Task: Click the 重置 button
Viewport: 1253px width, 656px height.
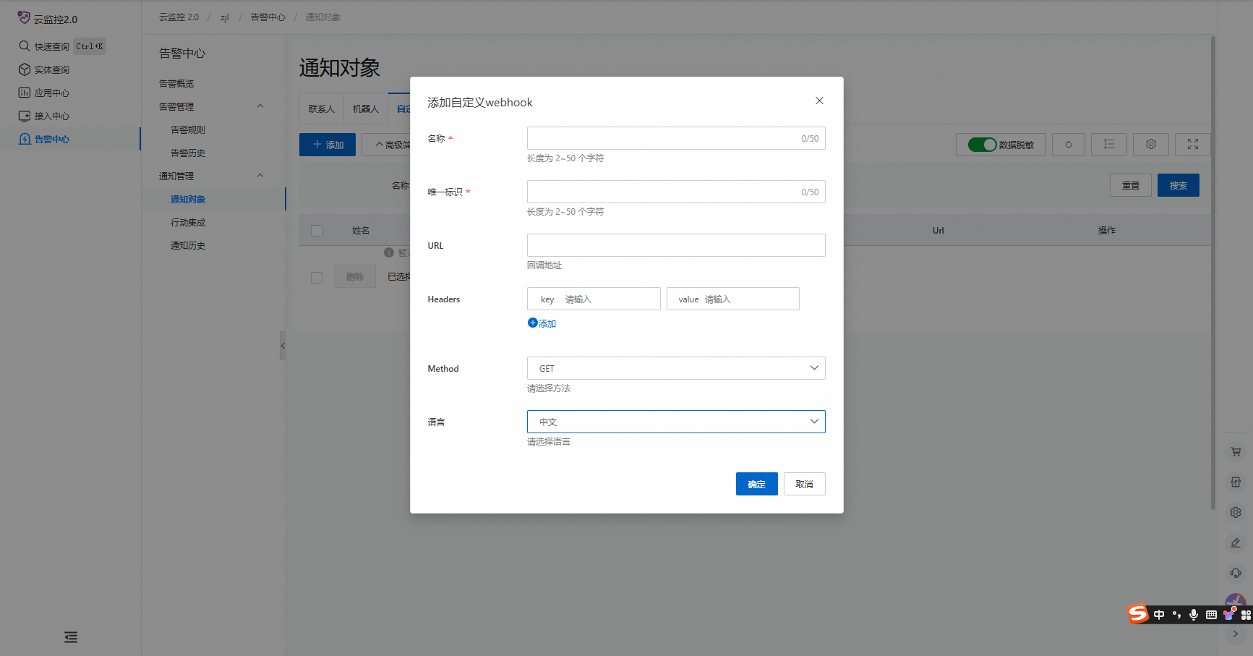Action: (x=1131, y=185)
